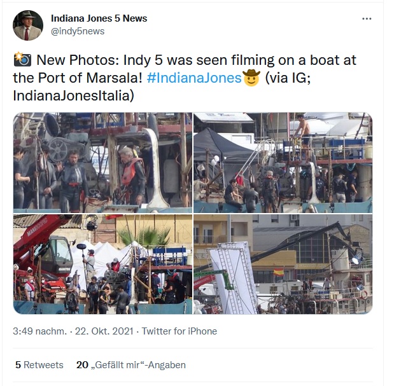
Task: Click the cowboy hat emoji after the hashtag
Action: 251,78
